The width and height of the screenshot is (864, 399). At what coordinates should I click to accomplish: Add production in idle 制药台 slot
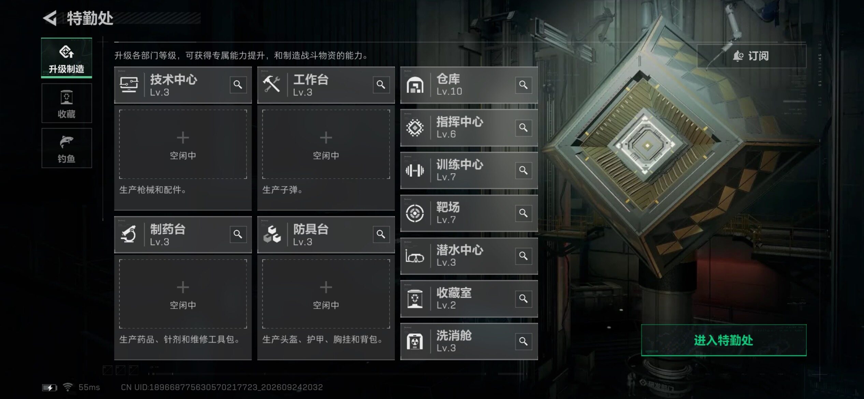[183, 294]
